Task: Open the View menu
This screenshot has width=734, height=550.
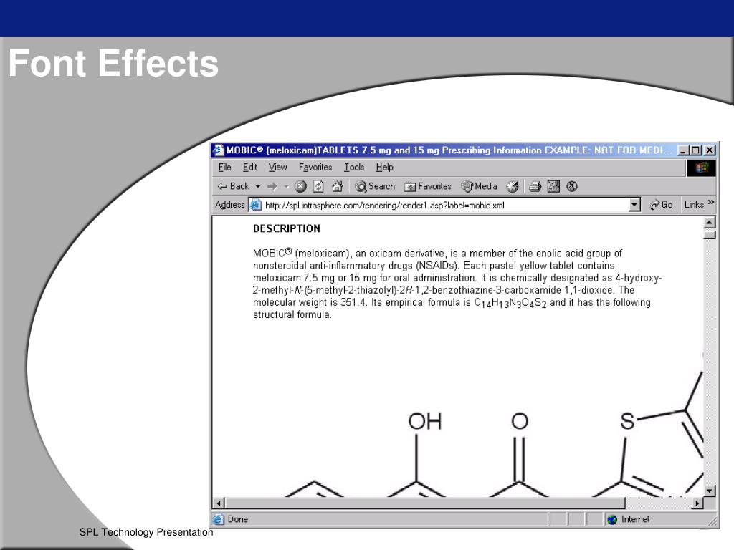Action: (x=277, y=168)
